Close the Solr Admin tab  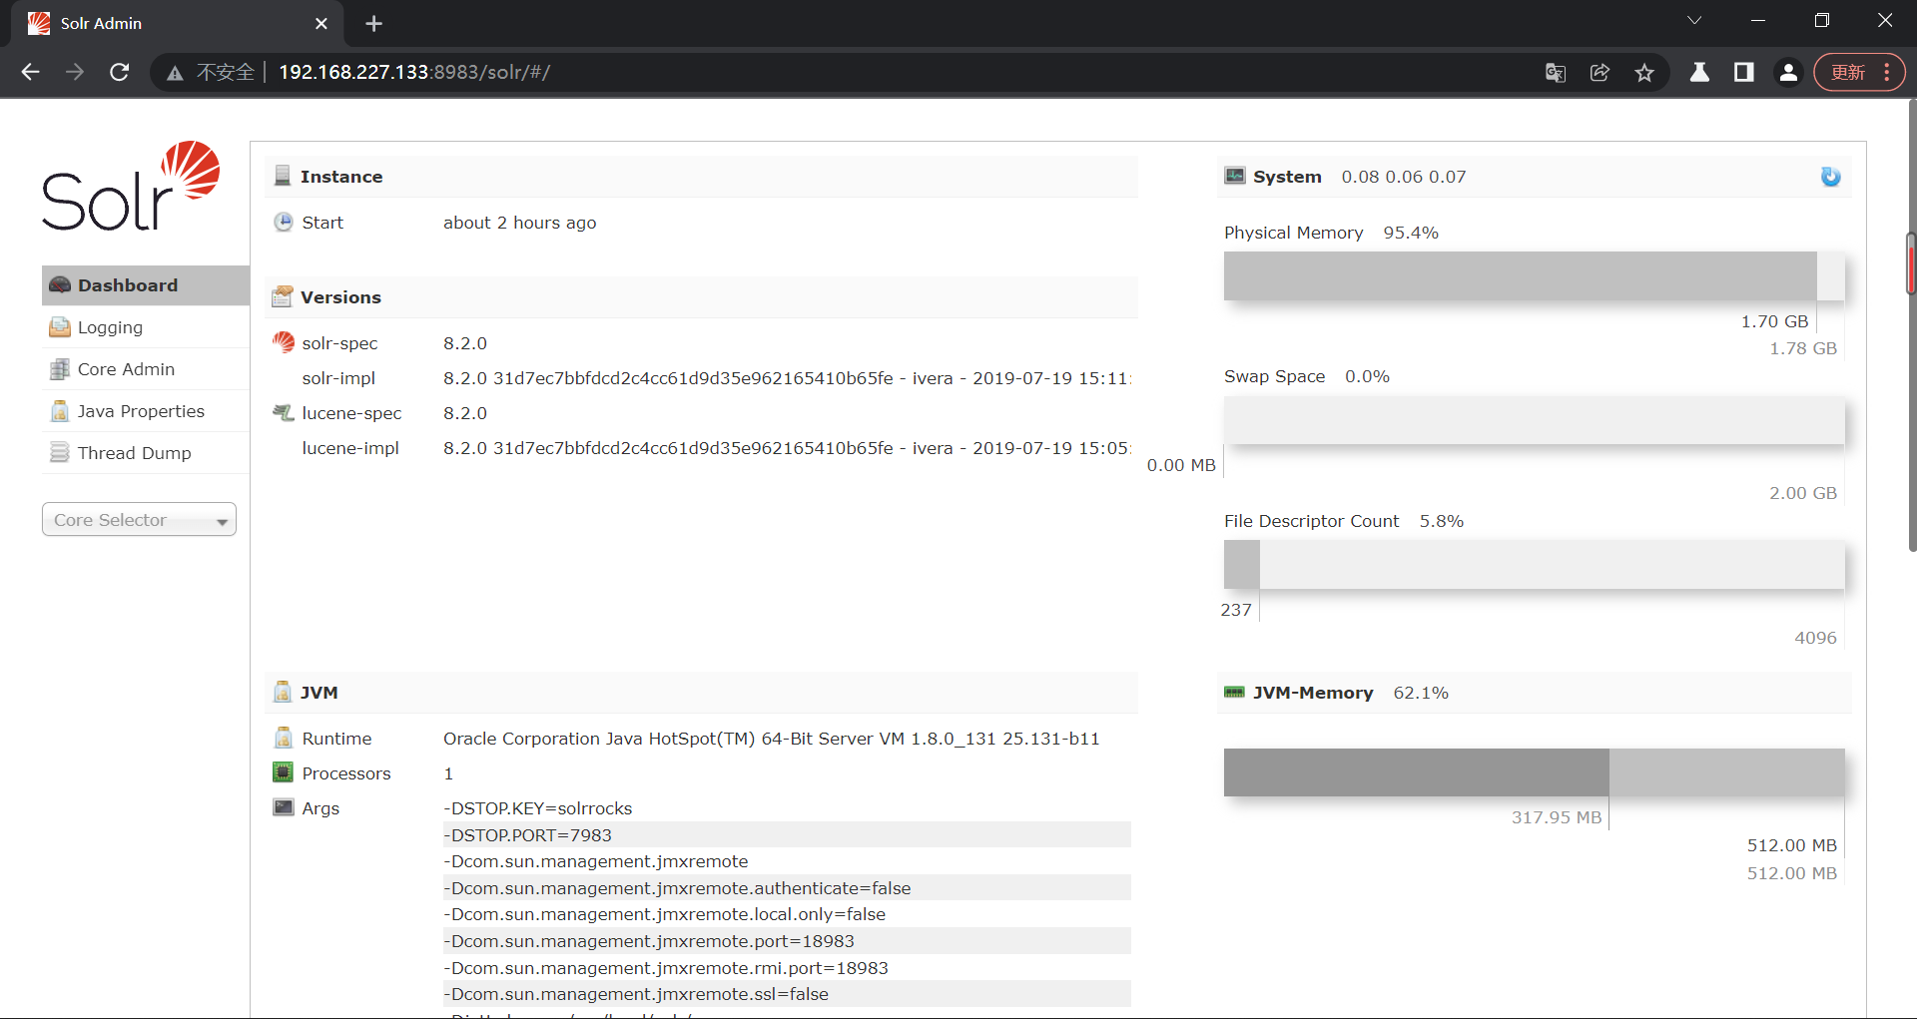tap(321, 23)
